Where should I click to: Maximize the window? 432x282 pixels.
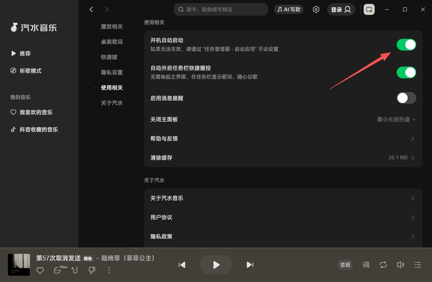pos(405,9)
